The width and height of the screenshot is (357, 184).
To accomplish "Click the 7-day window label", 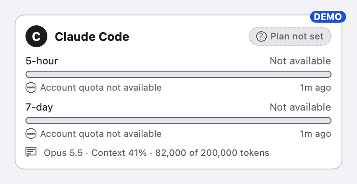I will click(39, 107).
